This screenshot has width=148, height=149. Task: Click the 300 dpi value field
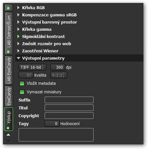(x=58, y=67)
